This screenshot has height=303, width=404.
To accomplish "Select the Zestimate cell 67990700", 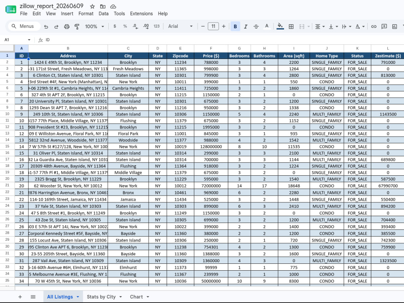I will (388, 186).
